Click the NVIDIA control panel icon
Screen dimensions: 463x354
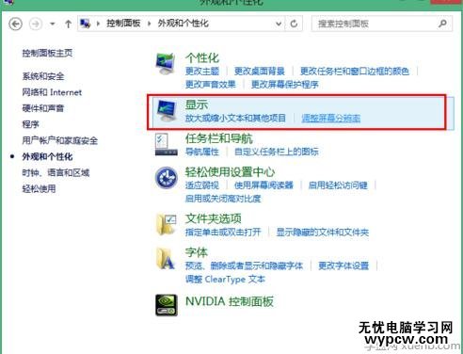[167, 305]
